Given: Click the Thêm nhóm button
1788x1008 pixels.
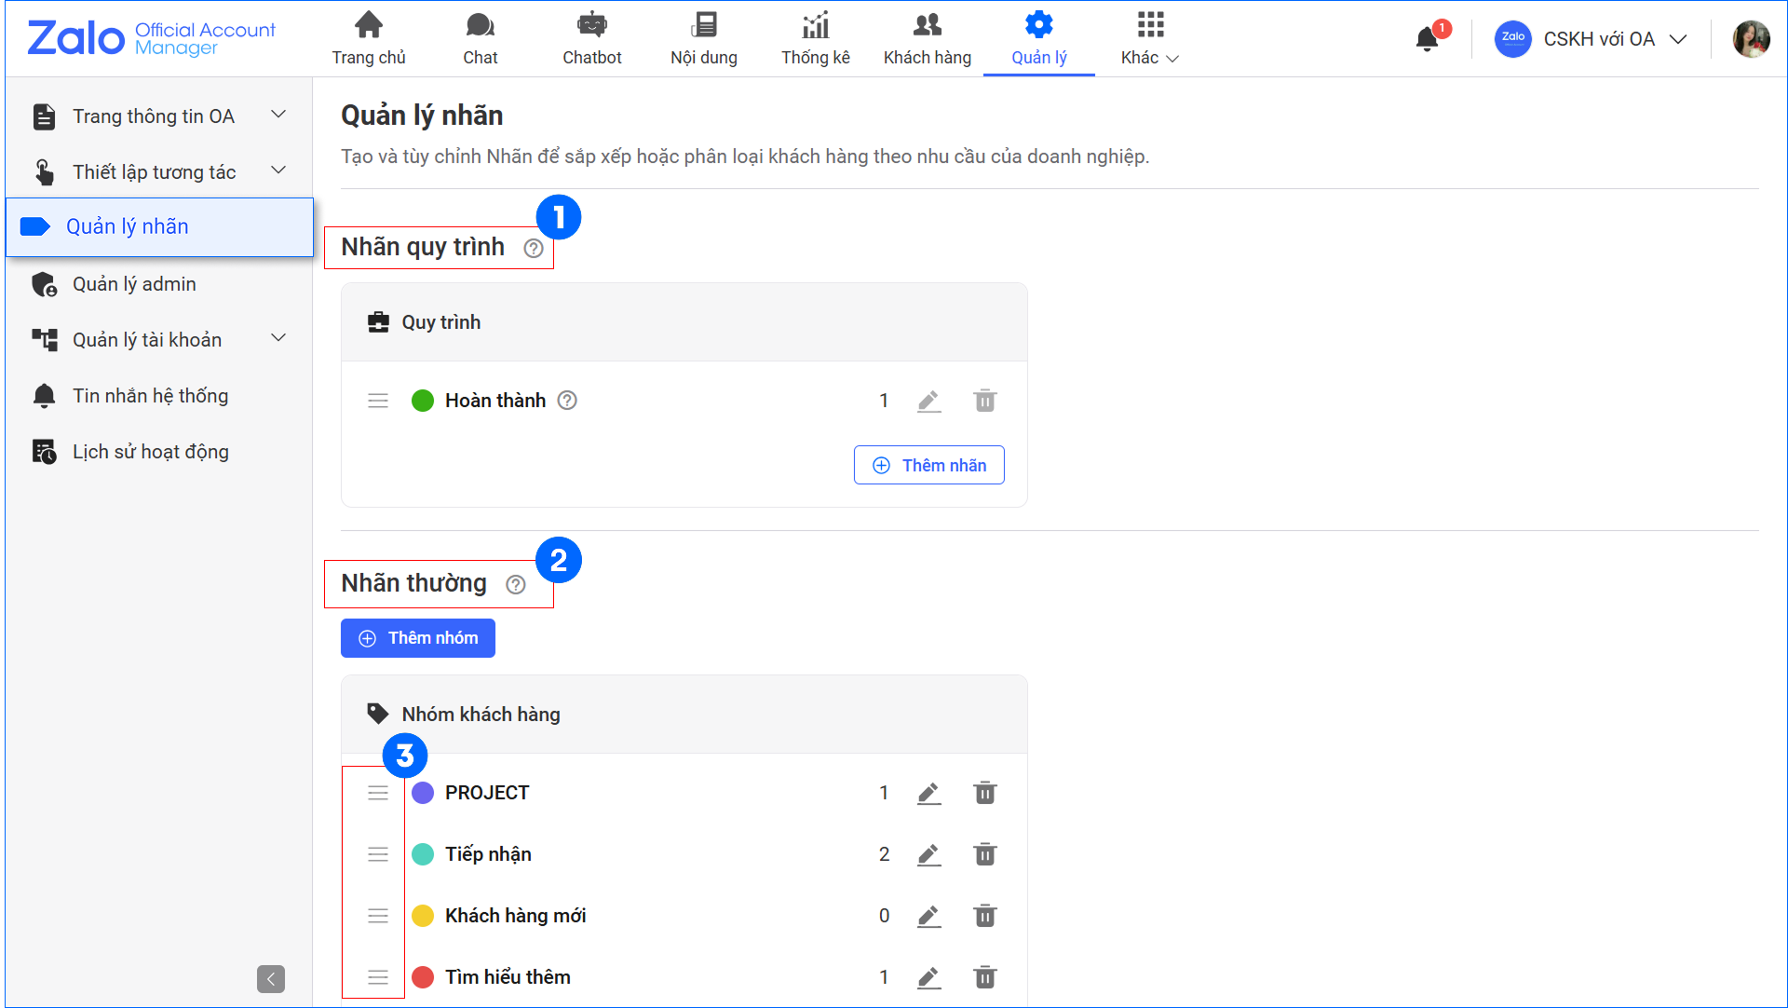Looking at the screenshot, I should [418, 638].
